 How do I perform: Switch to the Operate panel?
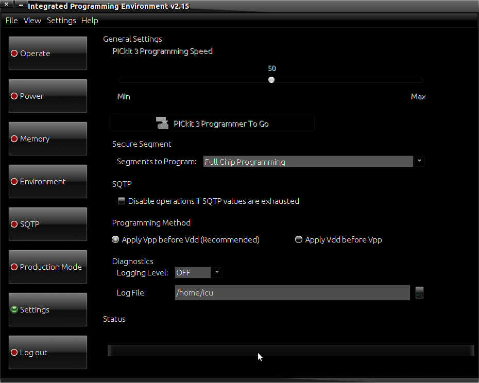(48, 53)
